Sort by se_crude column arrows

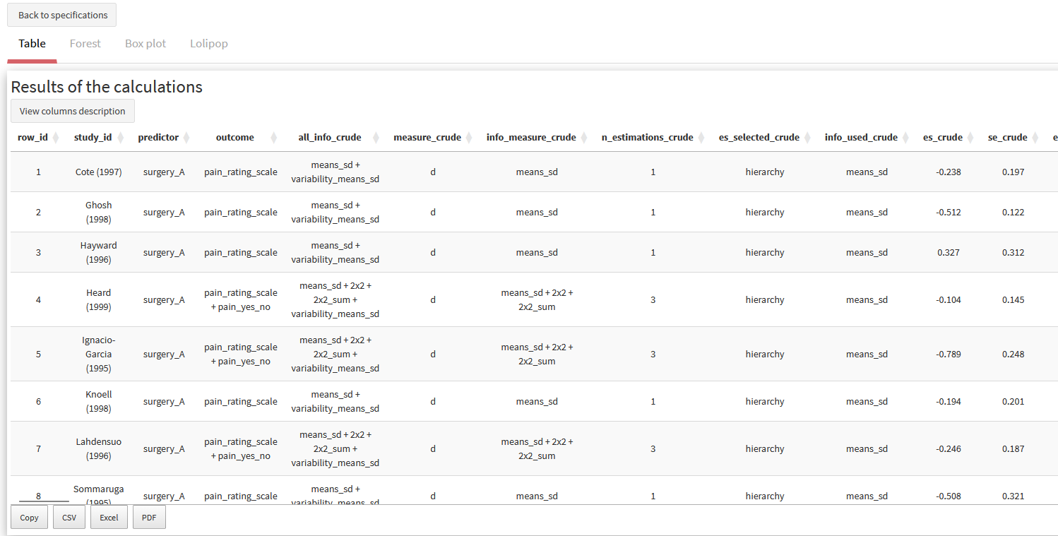point(1036,138)
